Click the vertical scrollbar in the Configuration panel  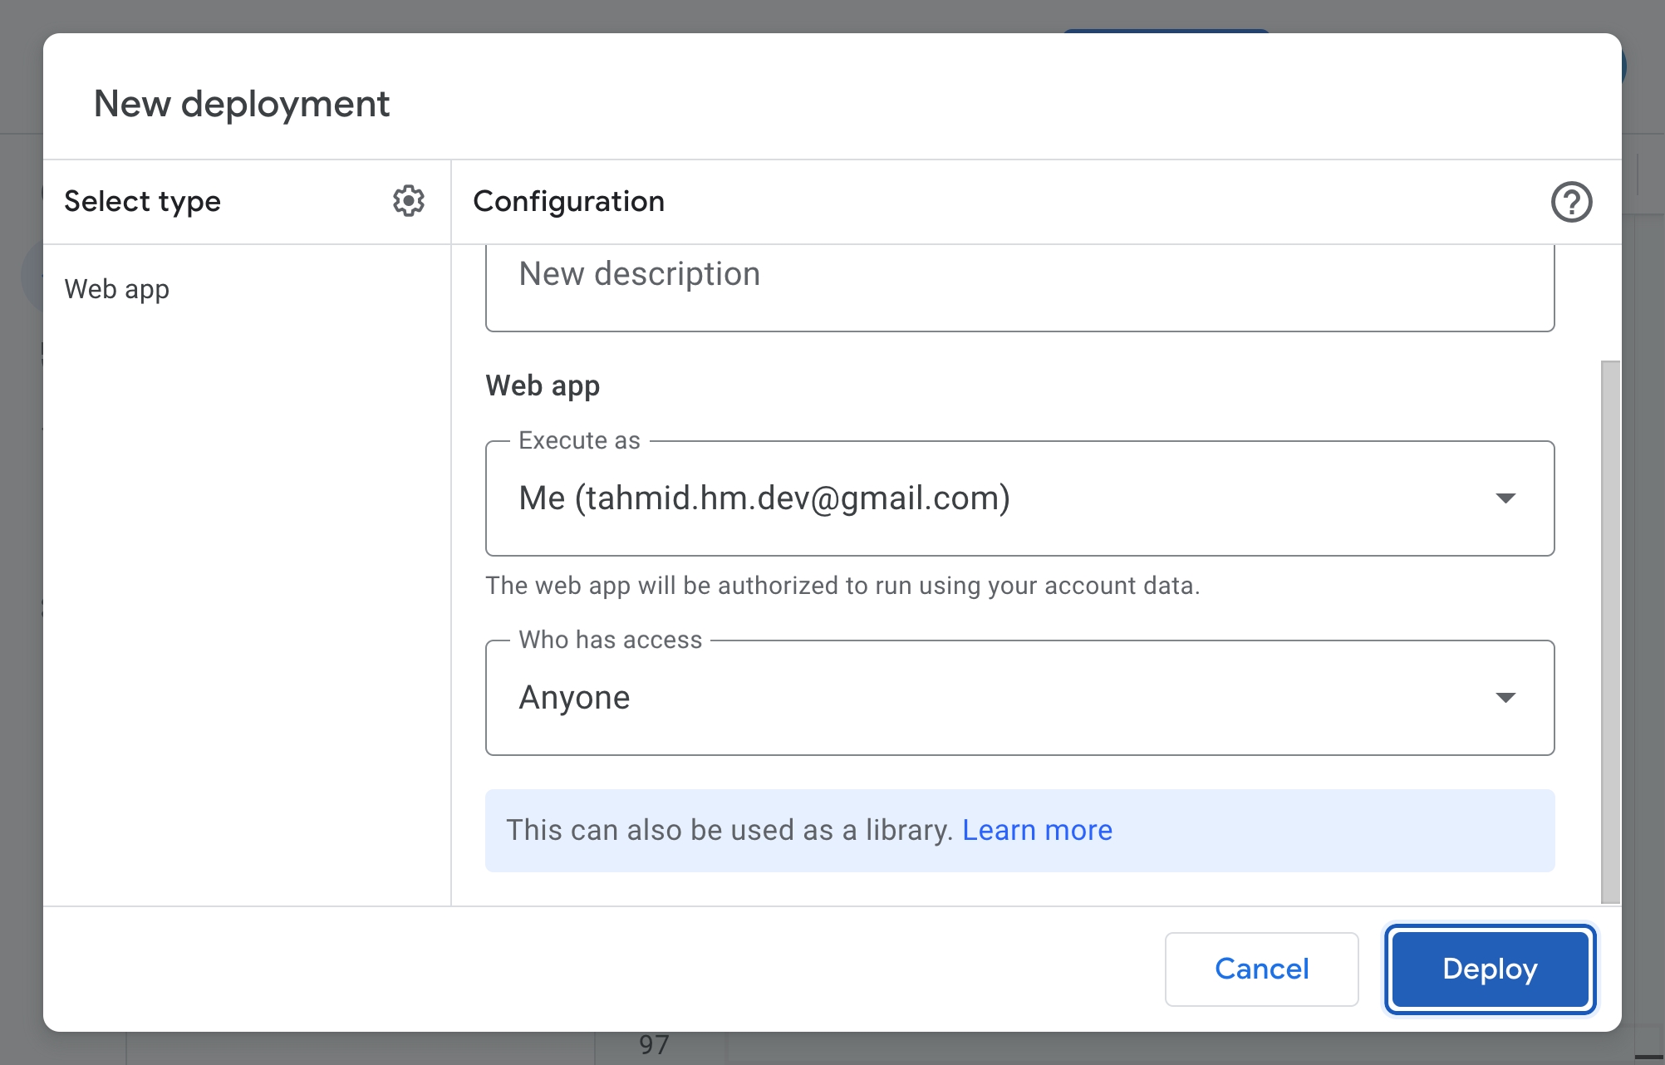(x=1609, y=631)
